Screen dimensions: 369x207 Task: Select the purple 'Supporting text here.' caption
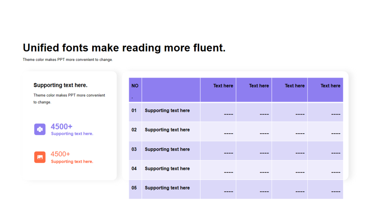[x=72, y=134]
